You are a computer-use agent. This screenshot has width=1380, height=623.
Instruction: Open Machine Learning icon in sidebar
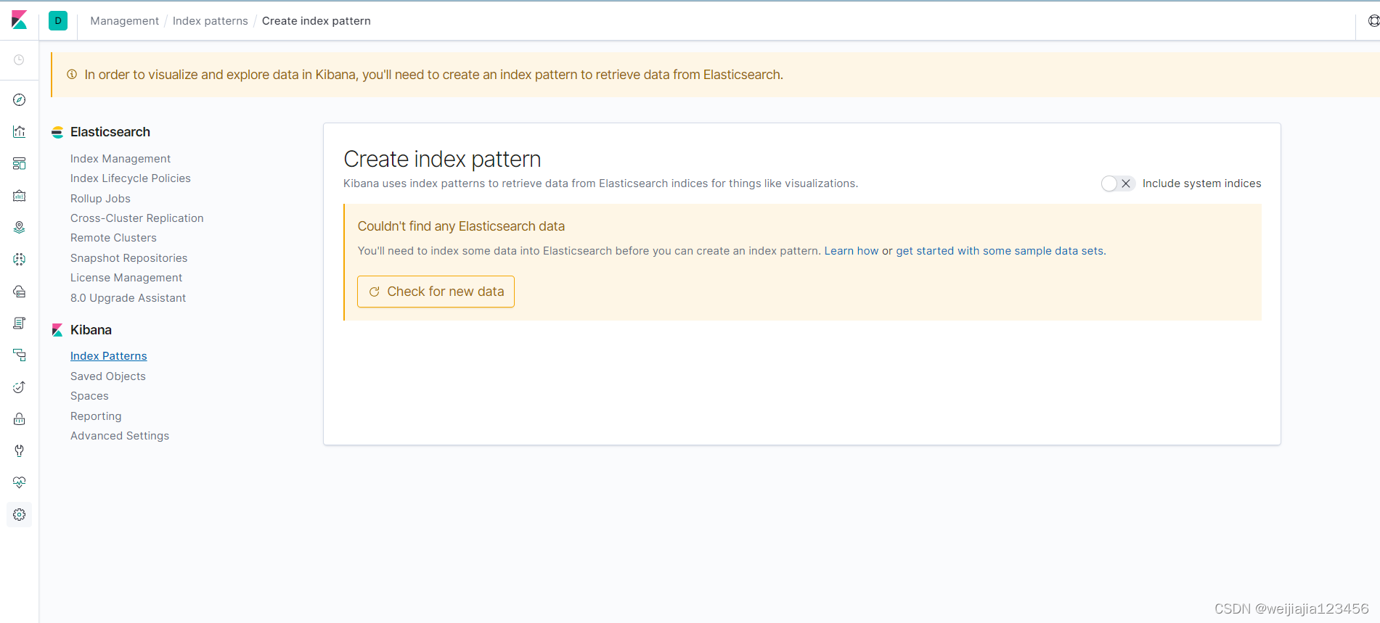[20, 260]
